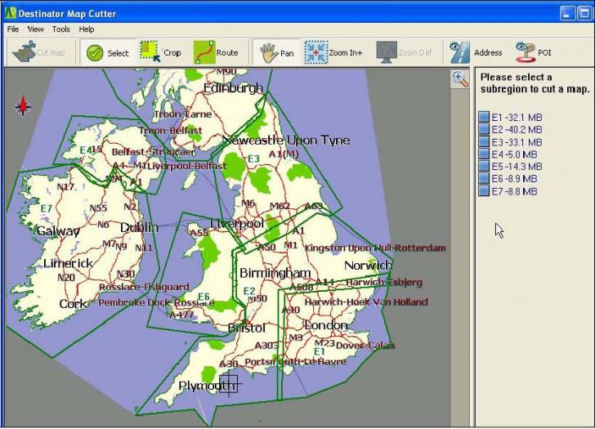595x429 pixels.
Task: Click the E3 region label on map
Action: [x=253, y=159]
